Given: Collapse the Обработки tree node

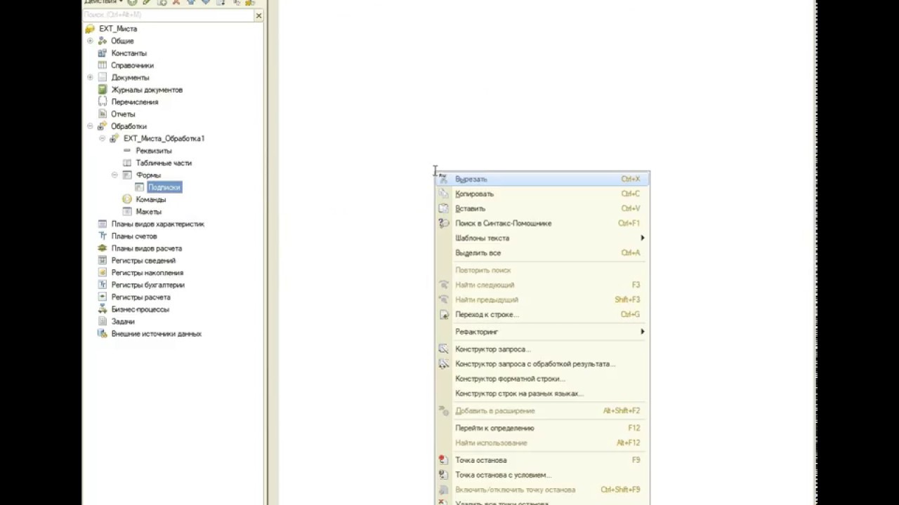Looking at the screenshot, I should (90, 126).
